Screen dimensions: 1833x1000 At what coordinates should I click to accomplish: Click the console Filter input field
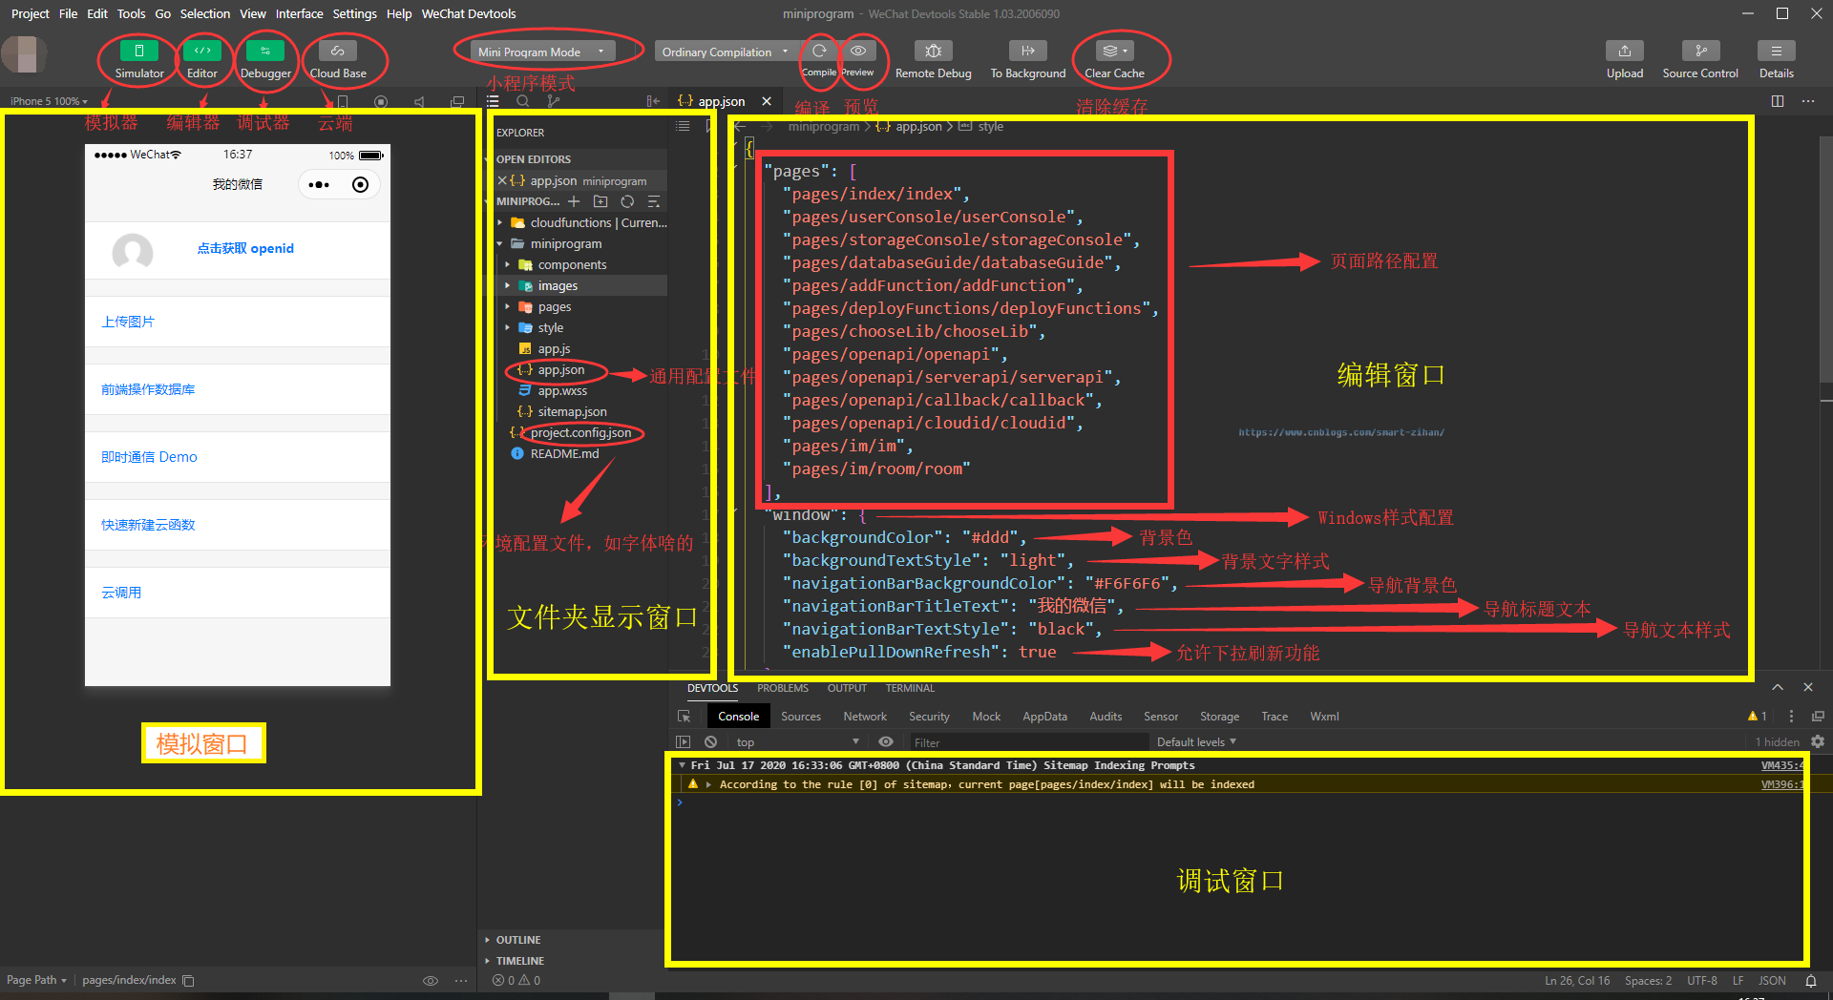coord(1026,742)
